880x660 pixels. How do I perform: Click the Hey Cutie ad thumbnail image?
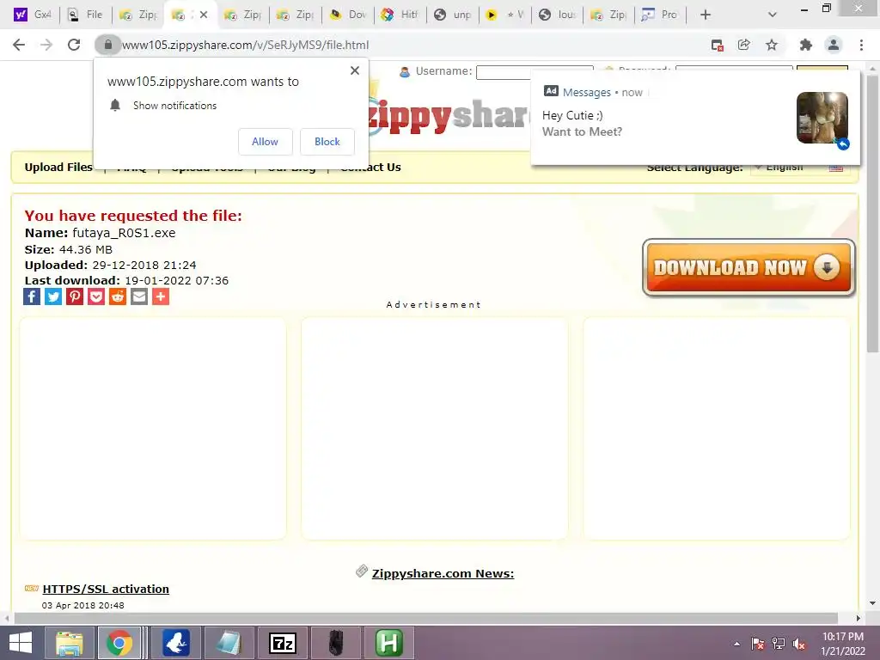click(x=822, y=118)
